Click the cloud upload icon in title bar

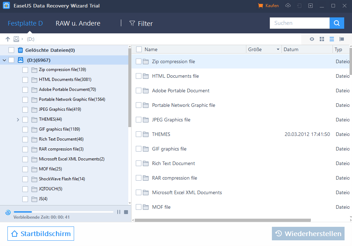tap(288, 6)
